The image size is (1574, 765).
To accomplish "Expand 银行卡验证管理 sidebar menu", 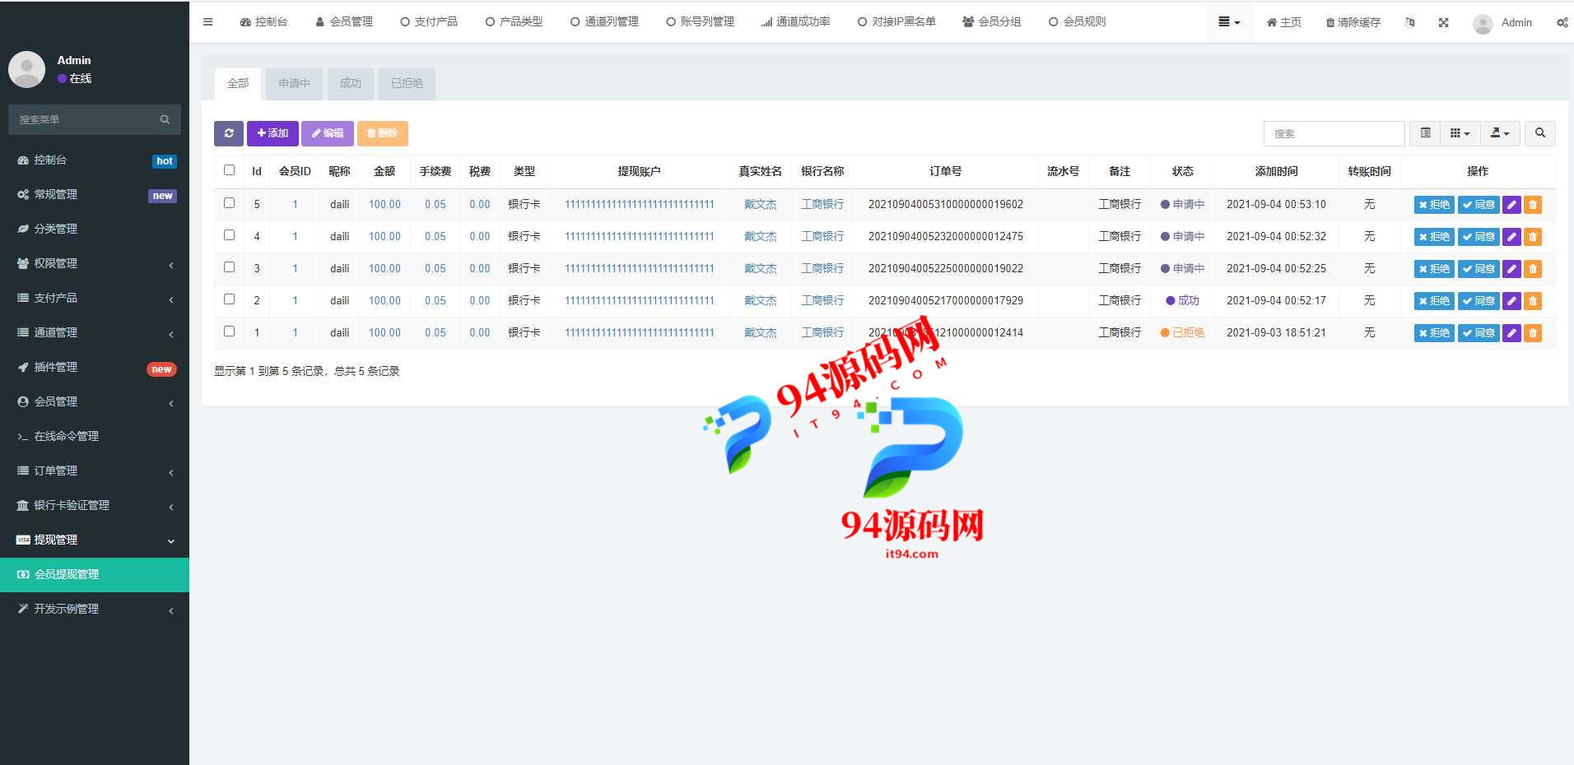I will coord(95,506).
